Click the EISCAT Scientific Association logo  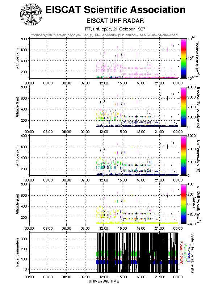(31, 14)
